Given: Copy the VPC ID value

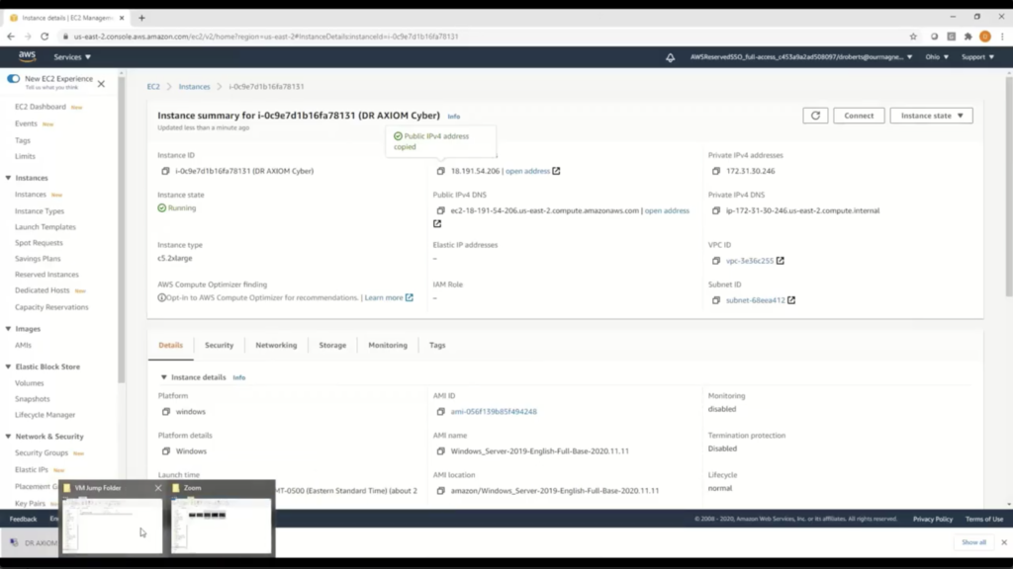Looking at the screenshot, I should click(x=716, y=261).
